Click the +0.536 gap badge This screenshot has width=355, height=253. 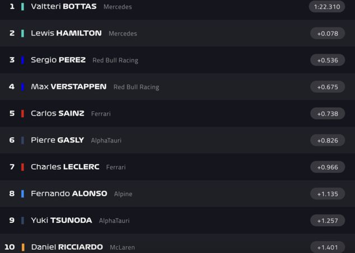coord(328,60)
